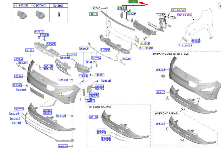Select part label 86571L
The width and height of the screenshot is (221, 158).
point(94,14)
